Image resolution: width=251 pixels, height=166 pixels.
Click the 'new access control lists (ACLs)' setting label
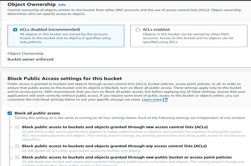pyautogui.click(x=115, y=127)
